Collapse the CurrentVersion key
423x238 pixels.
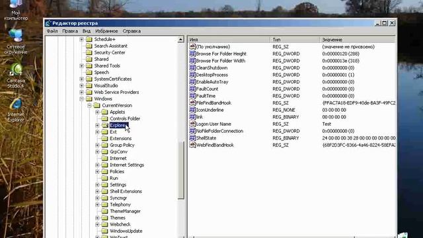(89, 106)
